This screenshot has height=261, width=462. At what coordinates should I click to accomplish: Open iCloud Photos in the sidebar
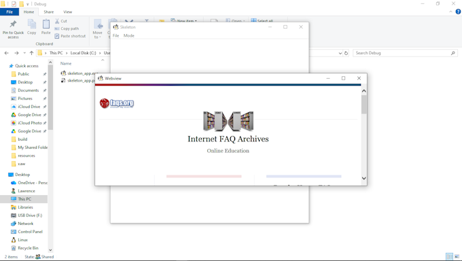[30, 123]
